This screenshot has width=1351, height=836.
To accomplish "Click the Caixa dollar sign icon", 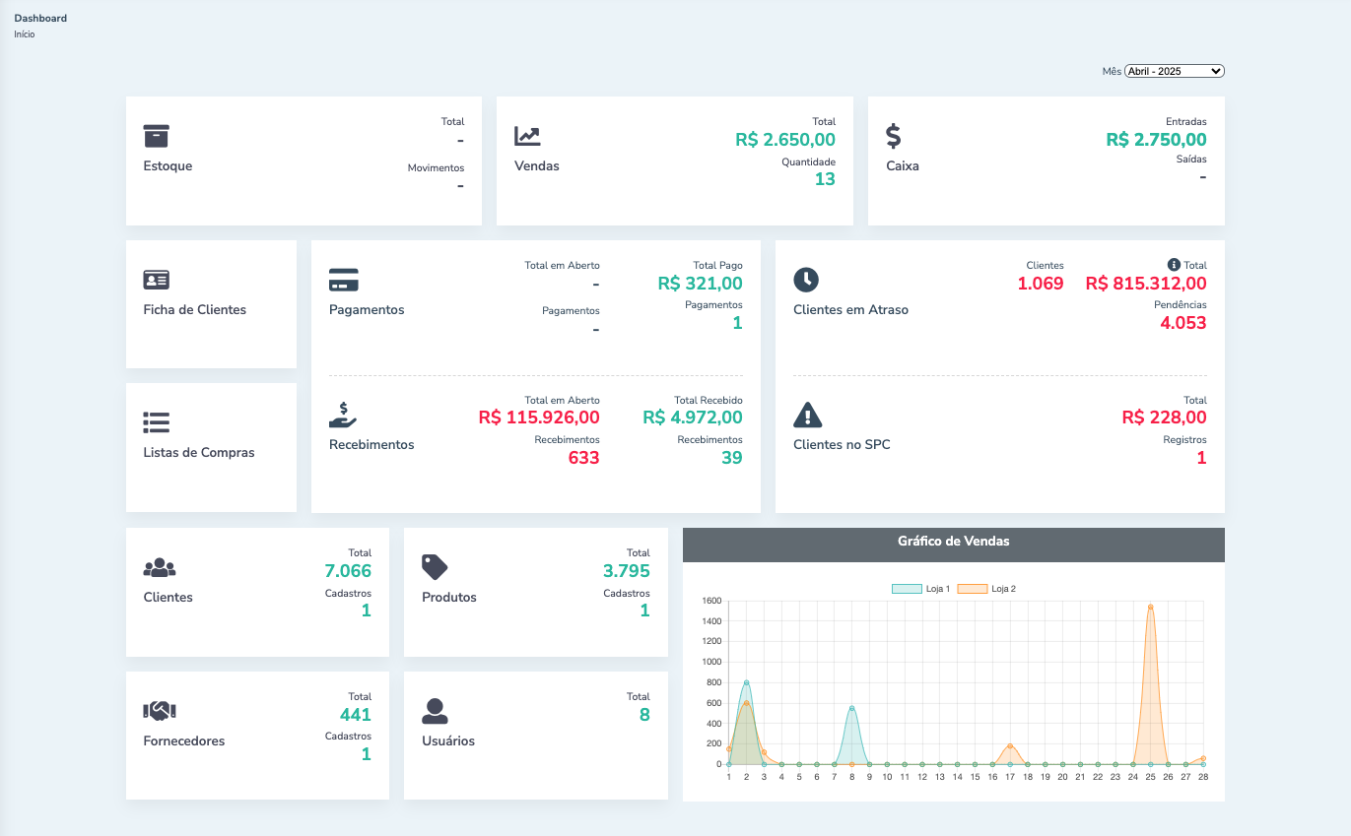I will tap(894, 136).
